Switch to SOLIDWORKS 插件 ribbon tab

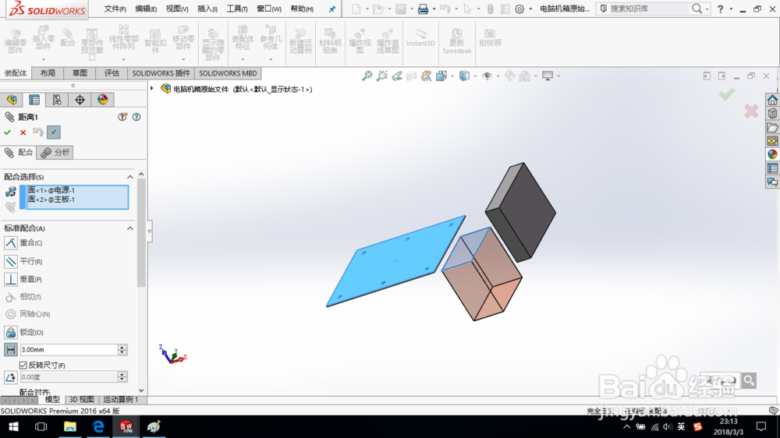point(161,73)
